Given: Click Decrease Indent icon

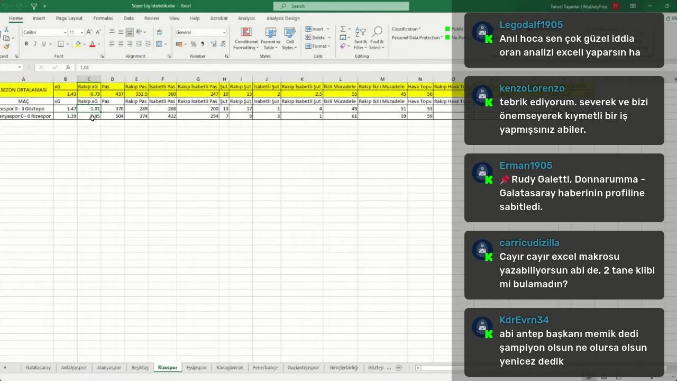Looking at the screenshot, I should click(140, 44).
